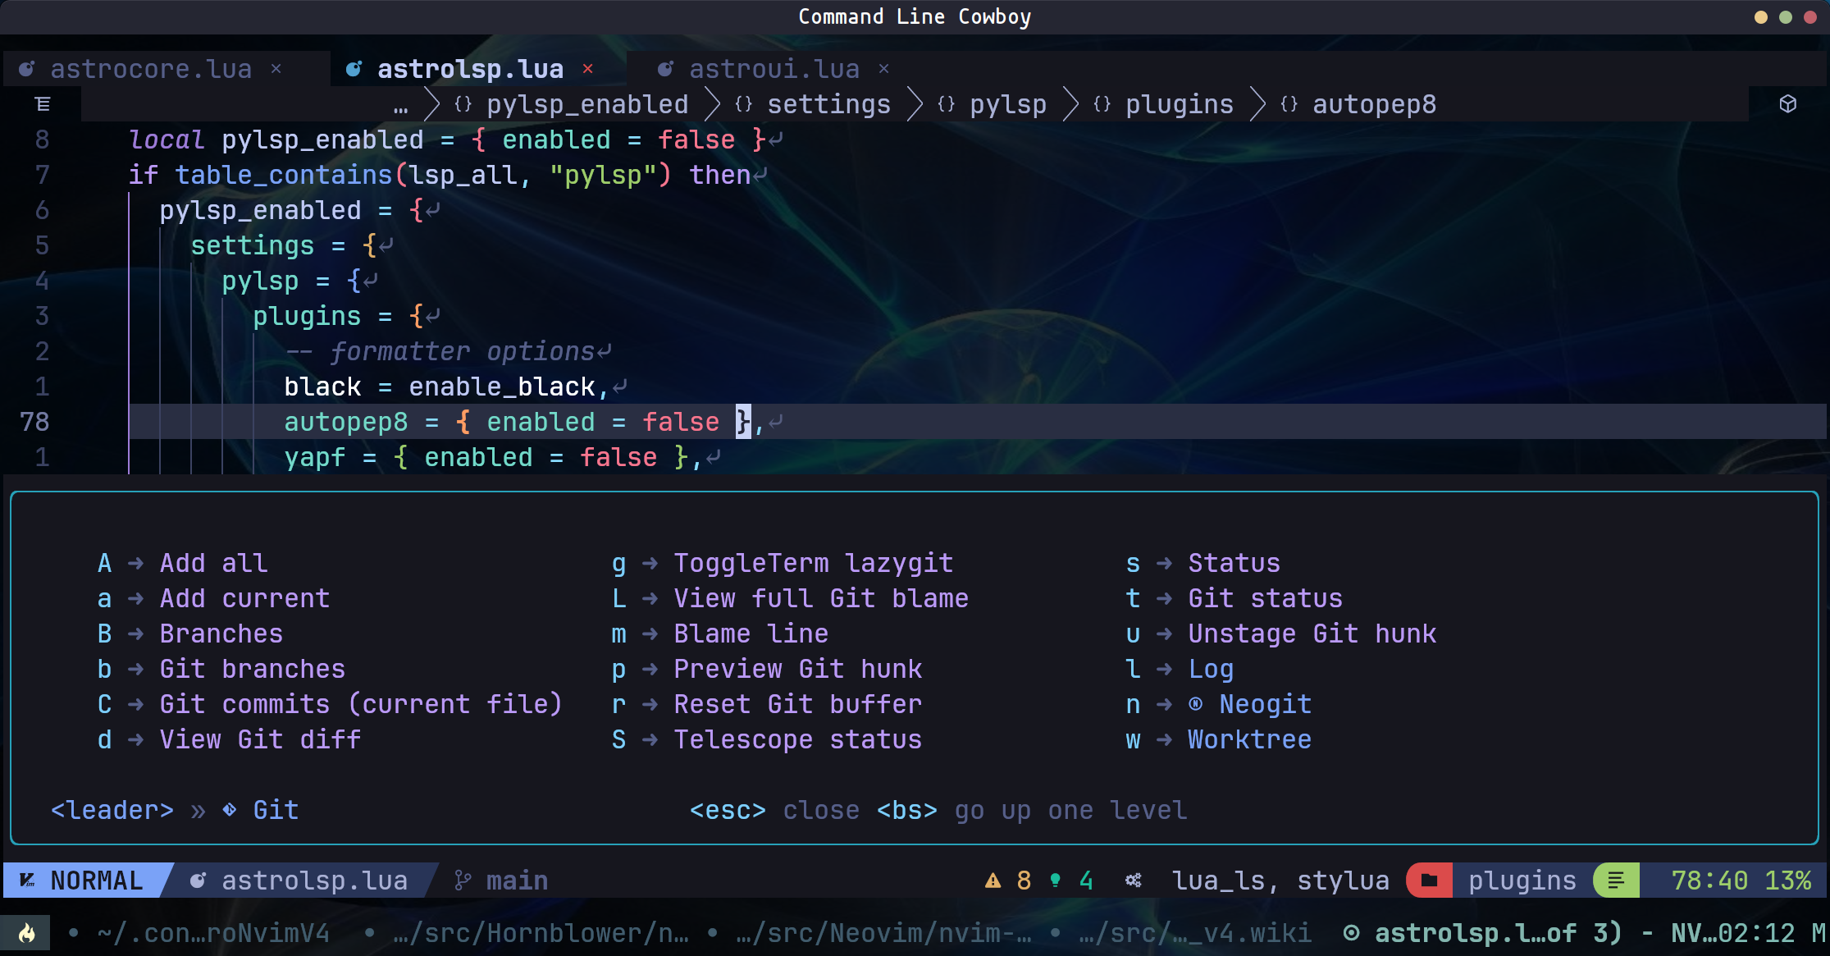Click the buffer list icon left of the breadcrumbs
Screen dimensions: 1830x956
43,104
